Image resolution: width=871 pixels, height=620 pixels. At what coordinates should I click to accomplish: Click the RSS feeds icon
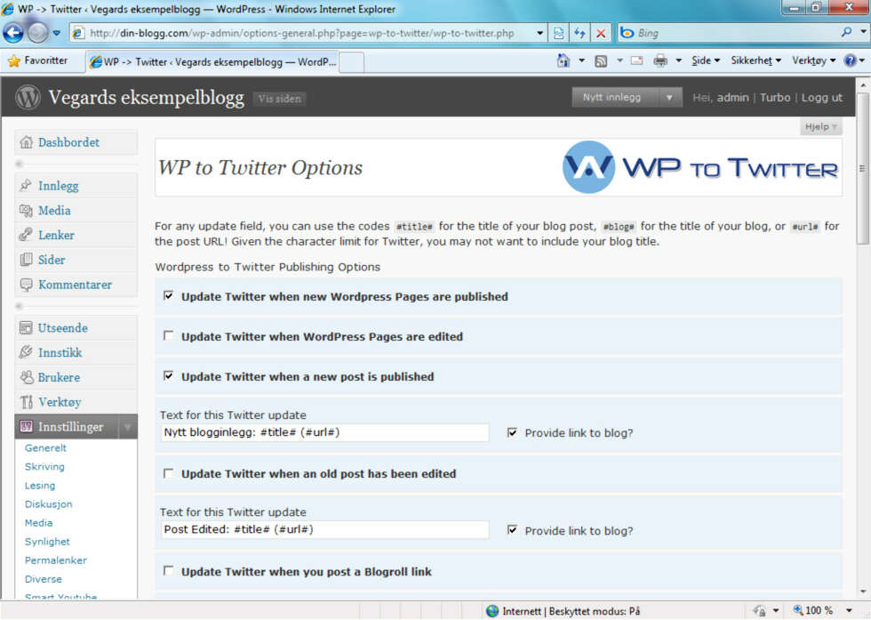pyautogui.click(x=601, y=60)
